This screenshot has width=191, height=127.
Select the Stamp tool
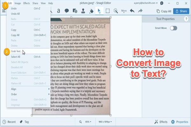coord(83,11)
